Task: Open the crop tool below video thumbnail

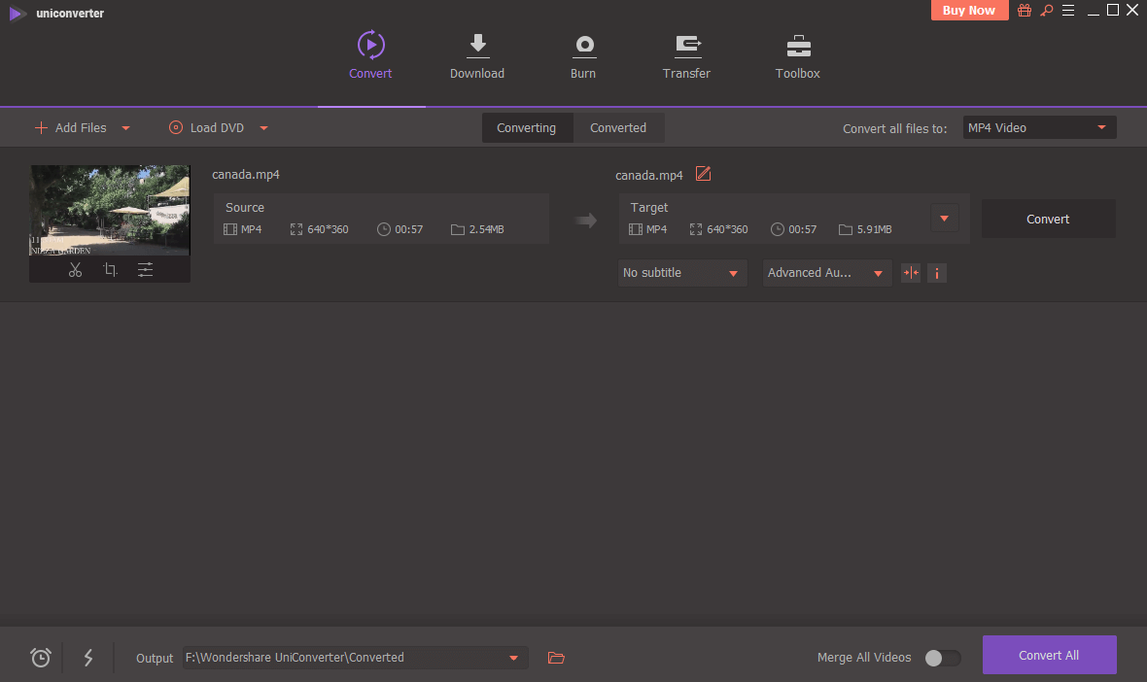Action: coord(110,270)
